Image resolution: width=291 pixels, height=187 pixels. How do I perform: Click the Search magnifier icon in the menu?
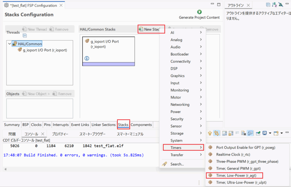164,164
